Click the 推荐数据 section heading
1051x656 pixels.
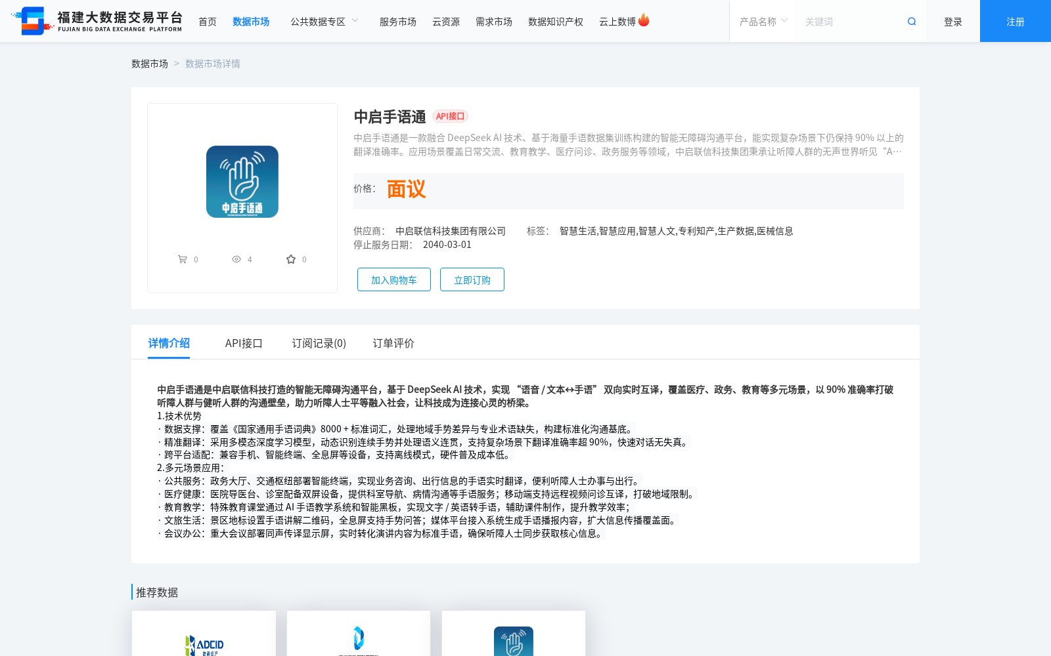[x=157, y=592]
